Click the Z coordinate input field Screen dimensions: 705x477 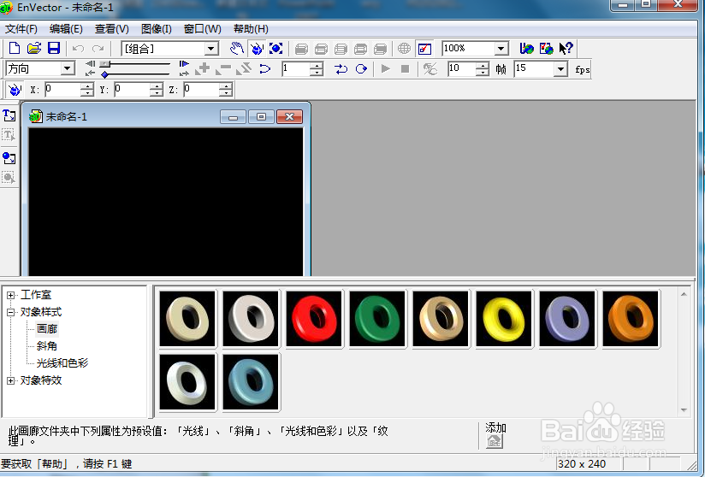pos(202,90)
